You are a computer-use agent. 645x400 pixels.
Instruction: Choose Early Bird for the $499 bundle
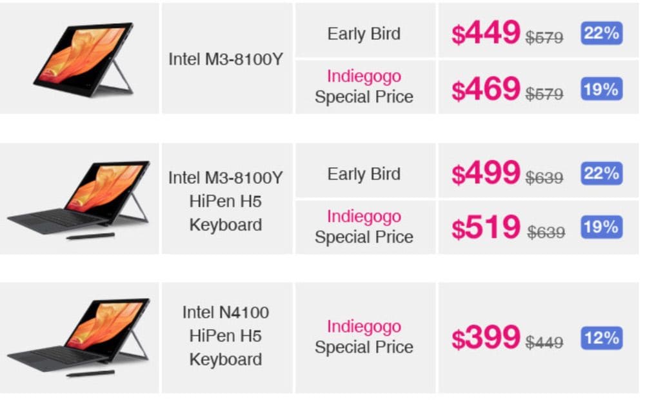(364, 174)
